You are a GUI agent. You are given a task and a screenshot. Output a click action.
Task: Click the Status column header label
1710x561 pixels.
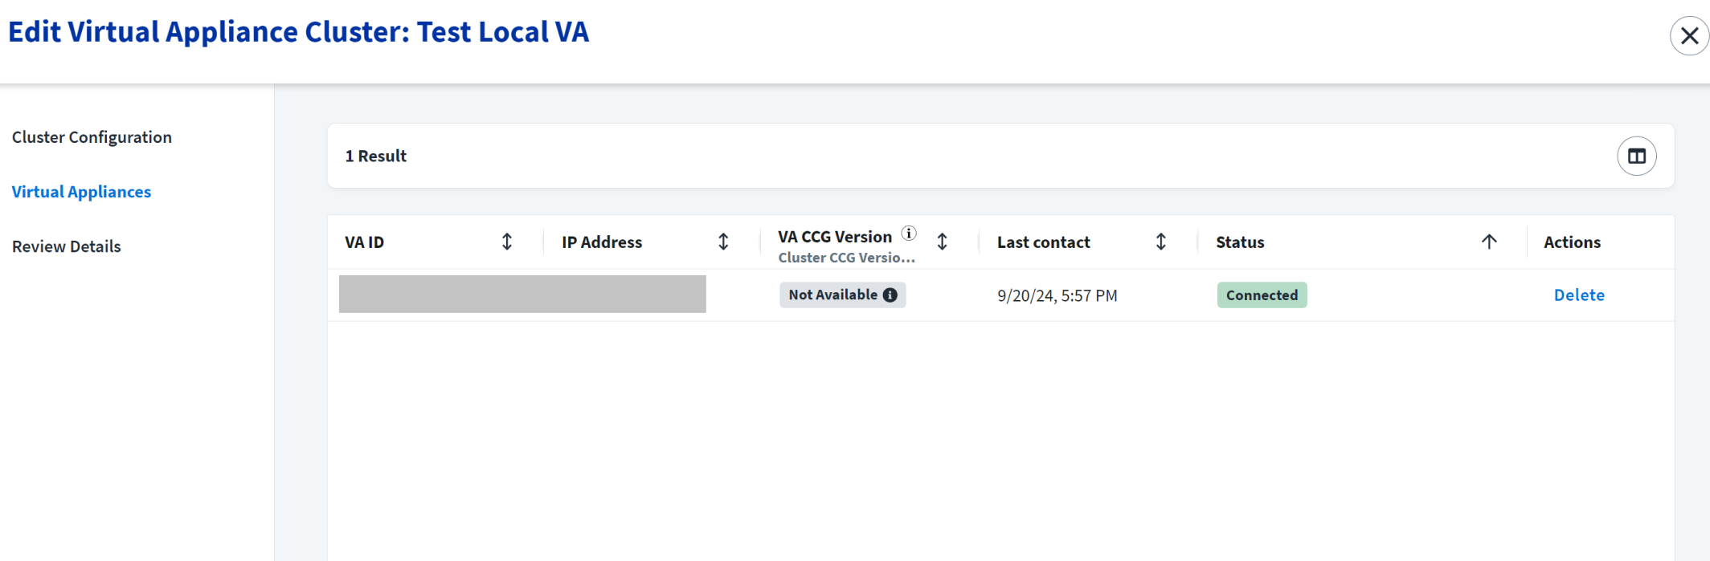click(1240, 242)
